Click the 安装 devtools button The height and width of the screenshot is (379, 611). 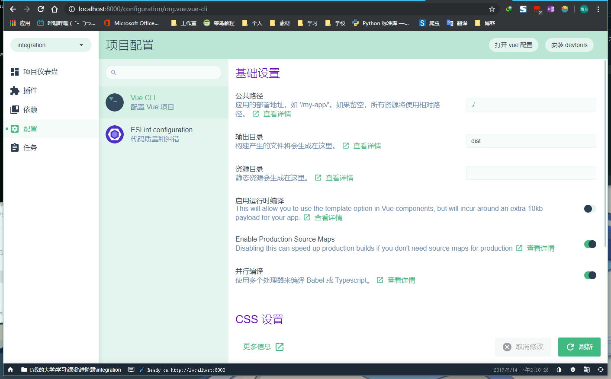coord(569,45)
